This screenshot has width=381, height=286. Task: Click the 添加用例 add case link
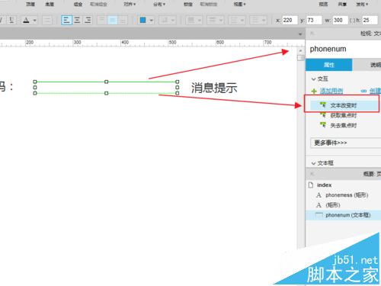point(331,91)
